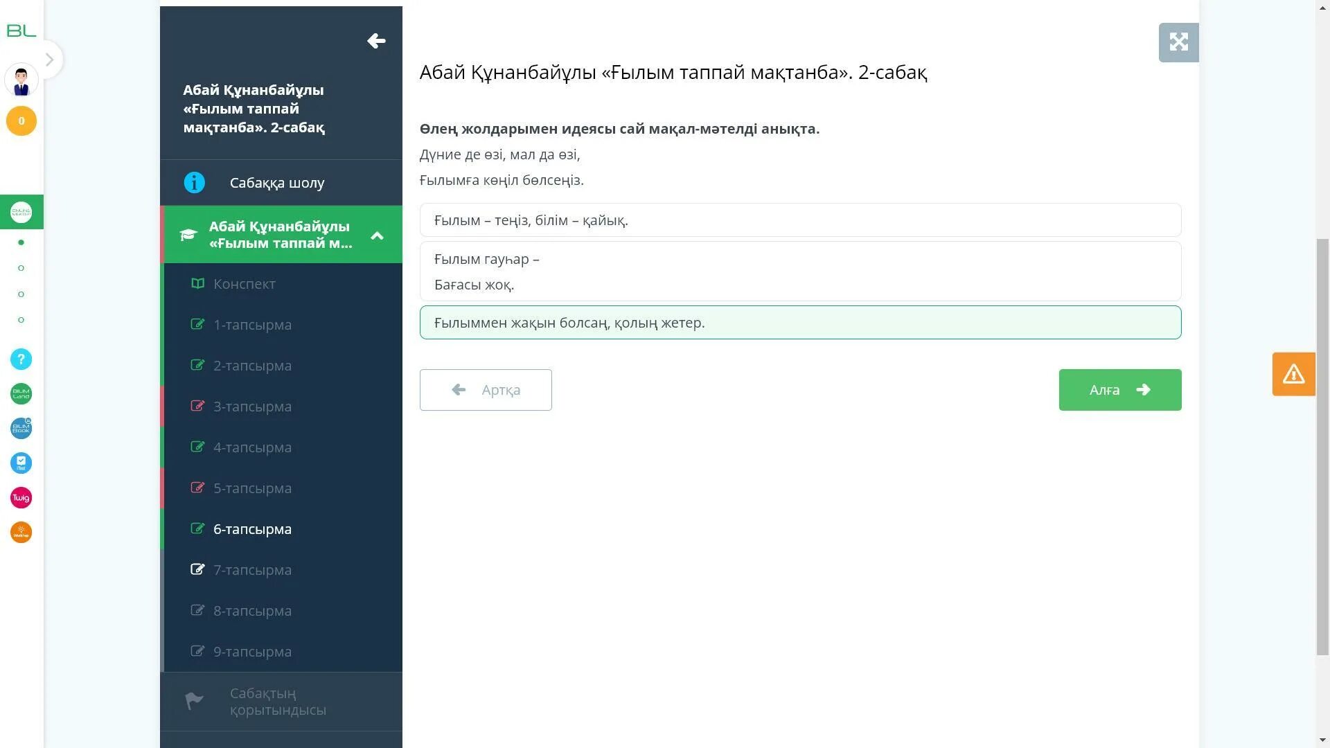The height and width of the screenshot is (748, 1330).
Task: Open the iTest icon in left rail
Action: (21, 463)
